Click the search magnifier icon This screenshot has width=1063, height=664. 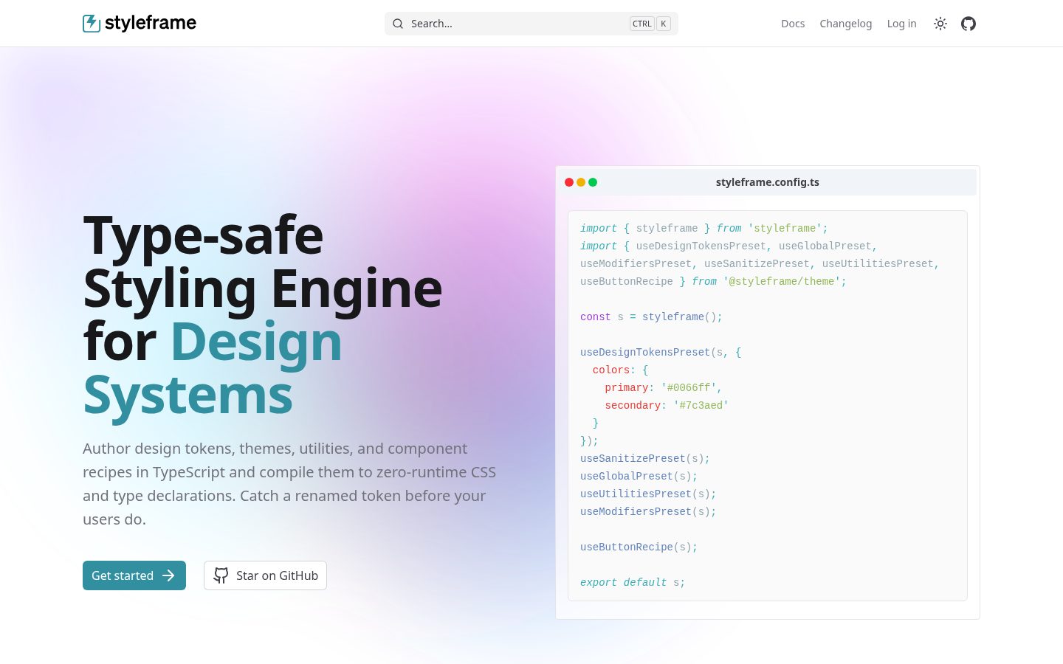click(398, 24)
